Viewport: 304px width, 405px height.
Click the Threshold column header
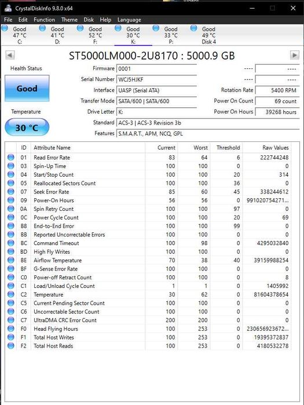226,148
